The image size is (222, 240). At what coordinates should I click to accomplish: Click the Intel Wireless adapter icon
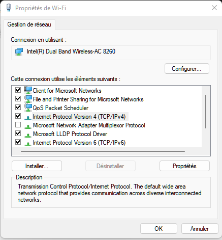coord(19,51)
